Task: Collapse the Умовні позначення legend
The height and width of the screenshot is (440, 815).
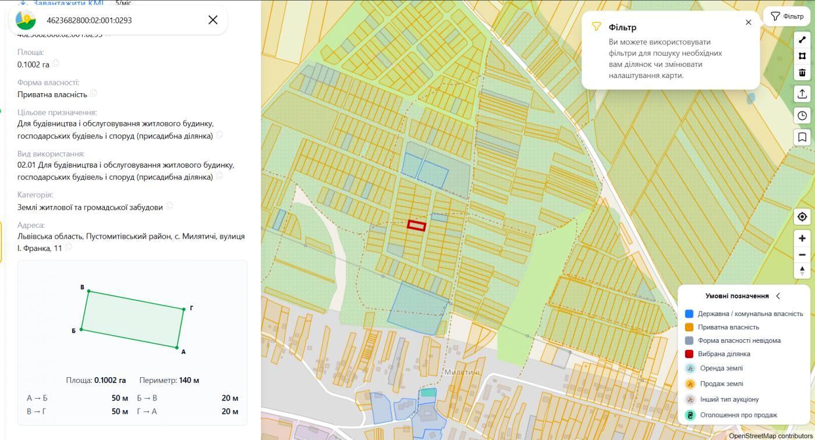Action: pyautogui.click(x=778, y=296)
